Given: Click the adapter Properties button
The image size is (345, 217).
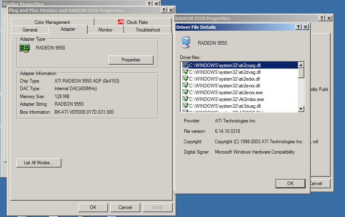Looking at the screenshot, I should click(x=131, y=60).
